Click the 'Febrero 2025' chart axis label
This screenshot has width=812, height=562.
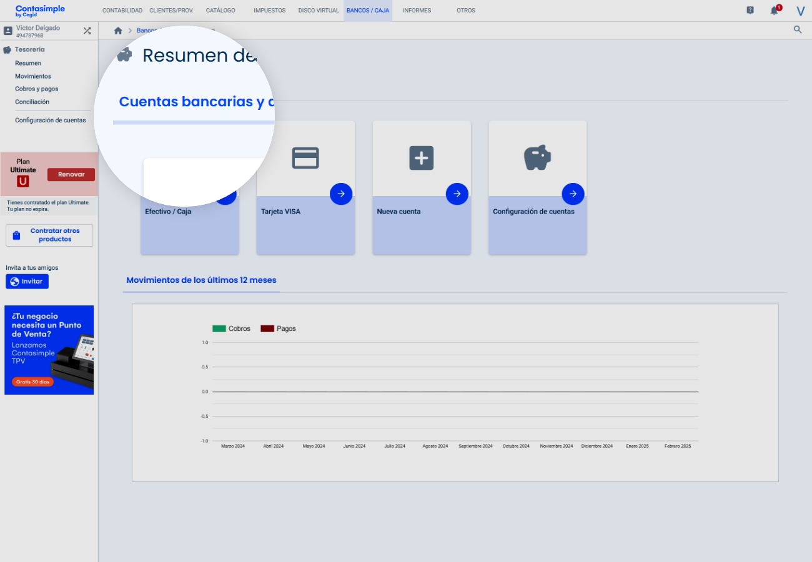tap(678, 446)
